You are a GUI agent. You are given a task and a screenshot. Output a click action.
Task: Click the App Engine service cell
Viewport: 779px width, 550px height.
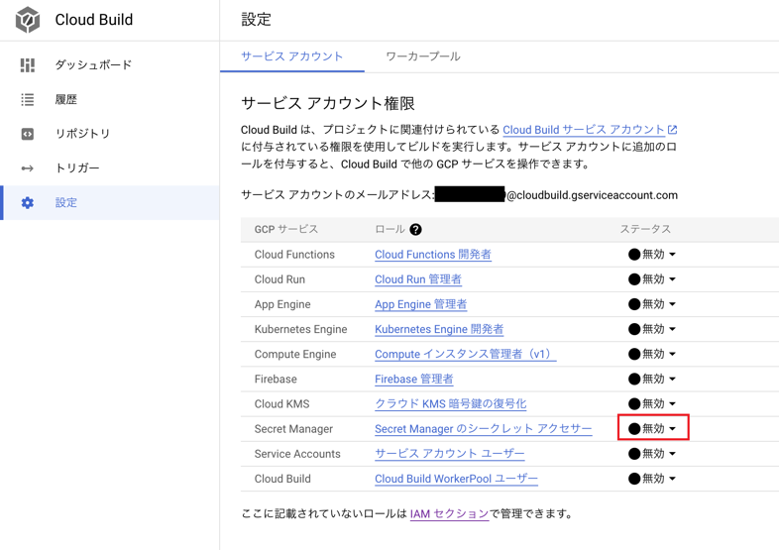pos(282,304)
